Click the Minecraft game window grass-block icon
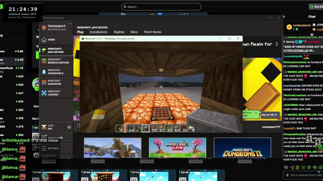The width and height of the screenshot is (323, 181). [83, 38]
